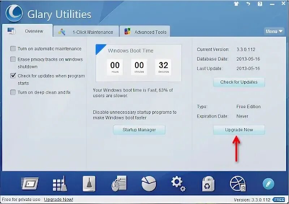
Task: Select the Overview tab
Action: [x=27, y=31]
